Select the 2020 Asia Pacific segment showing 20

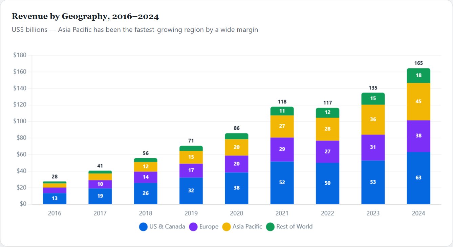point(237,147)
